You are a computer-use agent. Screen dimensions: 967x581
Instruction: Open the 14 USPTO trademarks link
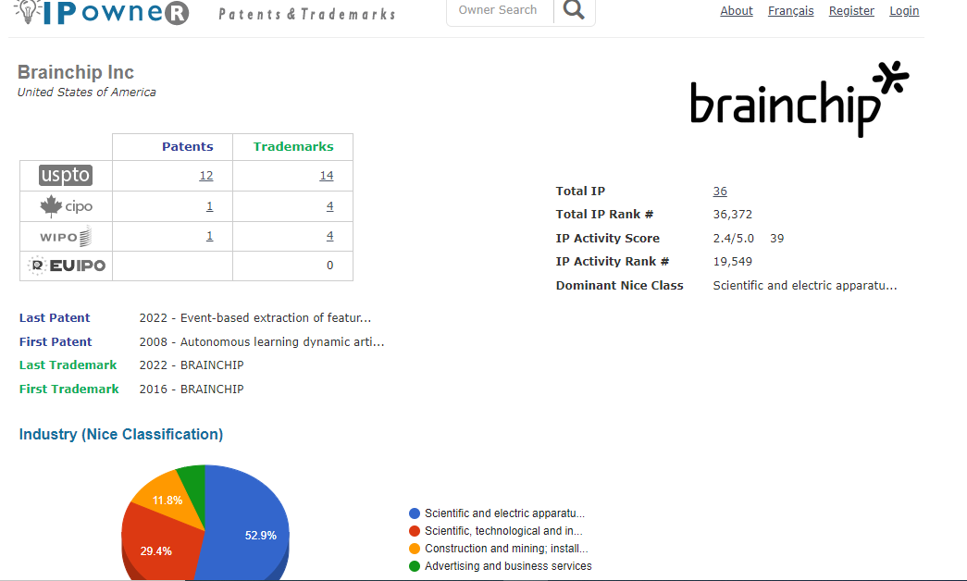pyautogui.click(x=327, y=176)
